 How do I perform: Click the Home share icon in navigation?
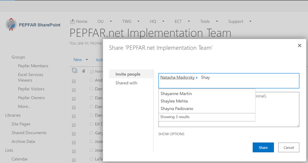point(72,21)
